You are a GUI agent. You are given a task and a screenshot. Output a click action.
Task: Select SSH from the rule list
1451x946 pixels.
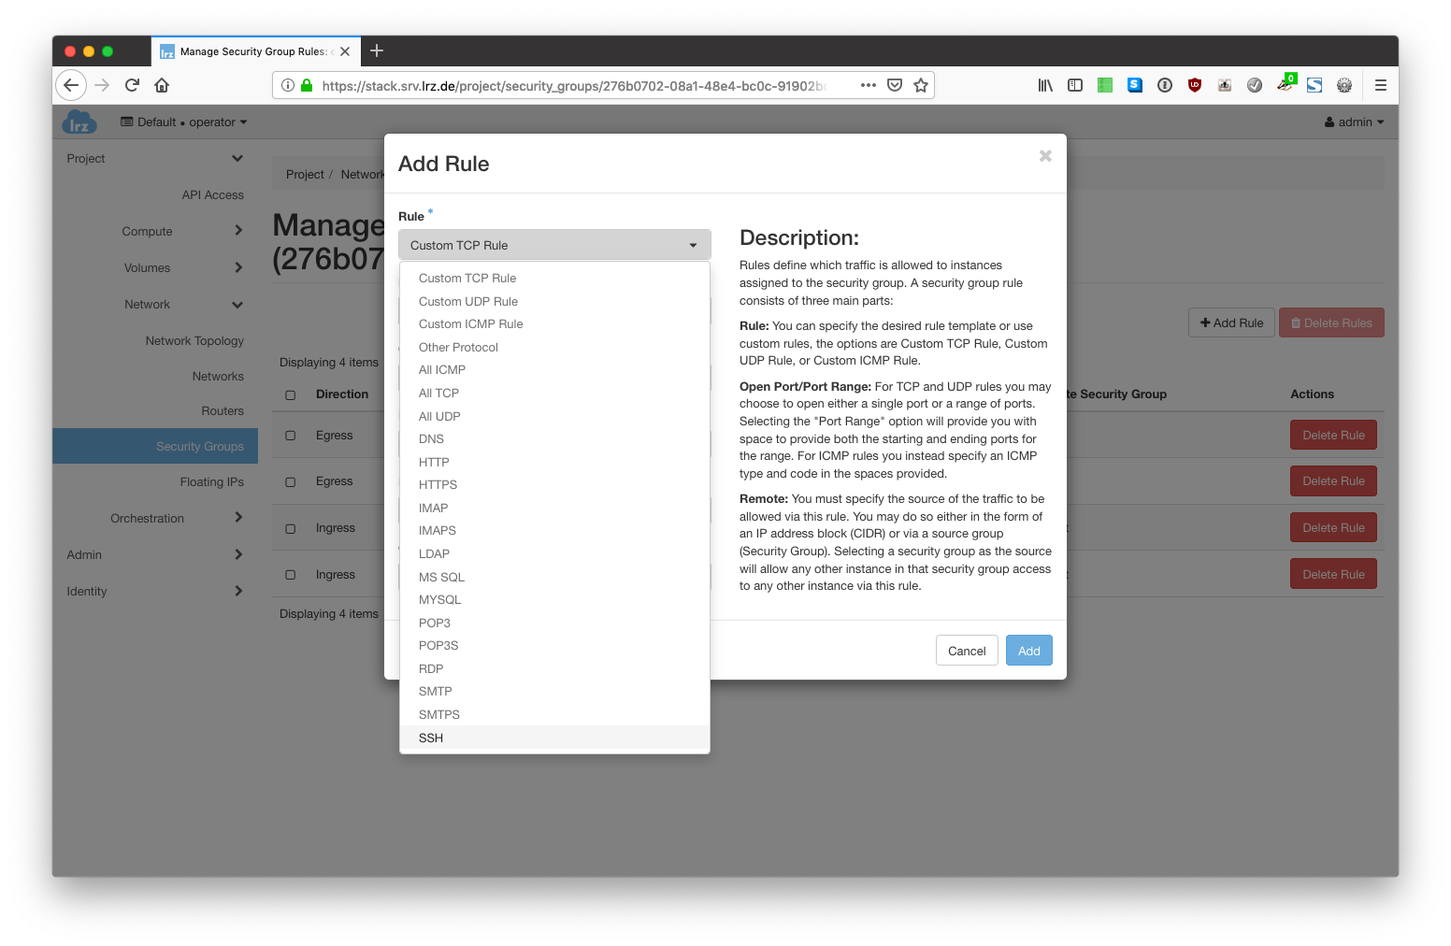[x=431, y=738]
